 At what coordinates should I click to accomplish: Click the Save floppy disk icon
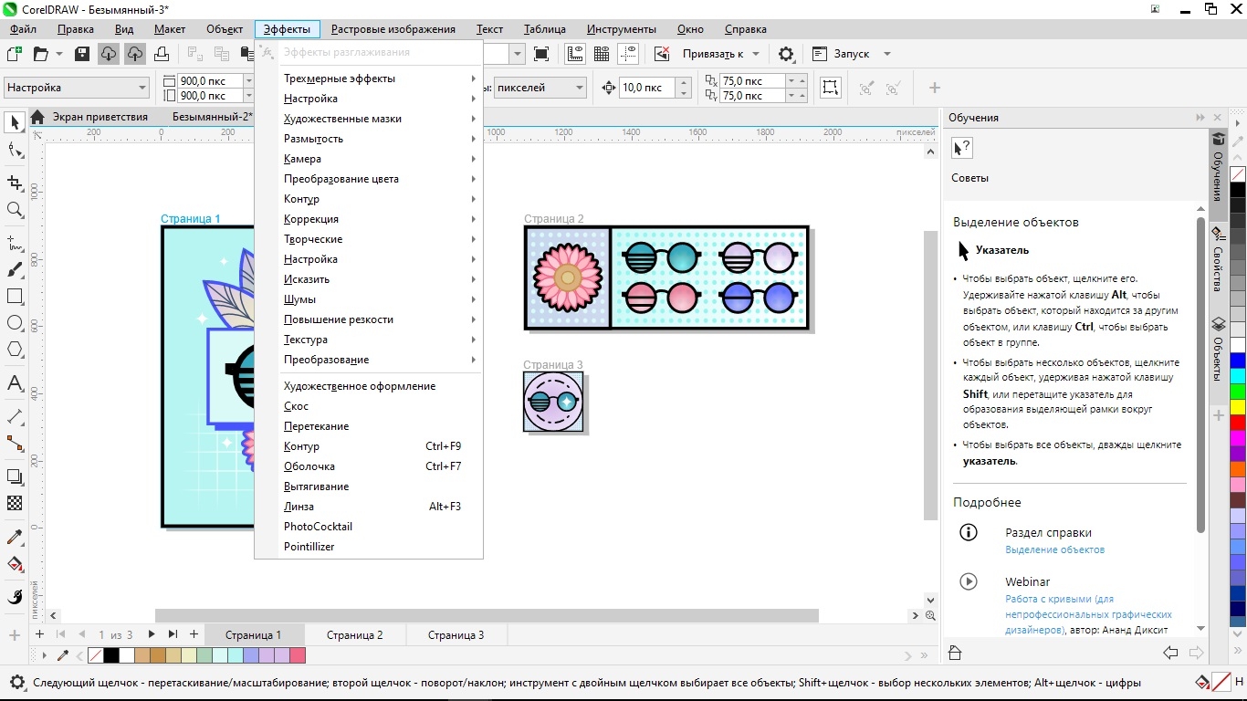coord(82,54)
